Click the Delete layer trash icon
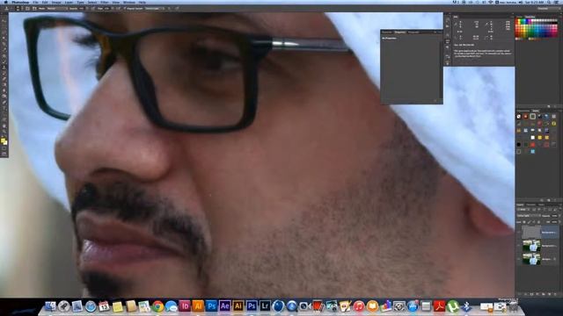Viewport: 563px width, 316px height. pyautogui.click(x=555, y=294)
